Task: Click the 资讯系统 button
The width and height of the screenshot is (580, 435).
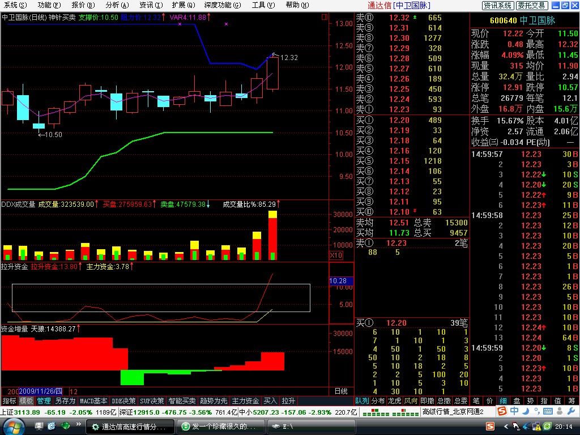Action: pyautogui.click(x=498, y=6)
